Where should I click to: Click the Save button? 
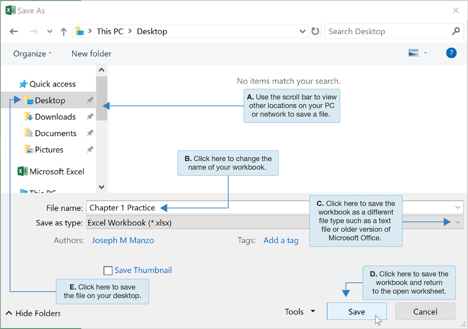pos(357,312)
